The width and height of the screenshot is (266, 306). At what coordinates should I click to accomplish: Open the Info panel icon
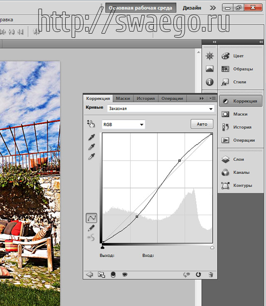209,82
